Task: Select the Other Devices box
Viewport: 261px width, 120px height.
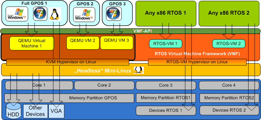Action: [x=35, y=111]
